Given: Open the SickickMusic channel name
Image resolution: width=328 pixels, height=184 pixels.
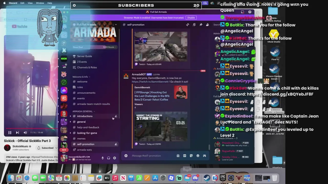Looking at the screenshot, I should point(20,146).
